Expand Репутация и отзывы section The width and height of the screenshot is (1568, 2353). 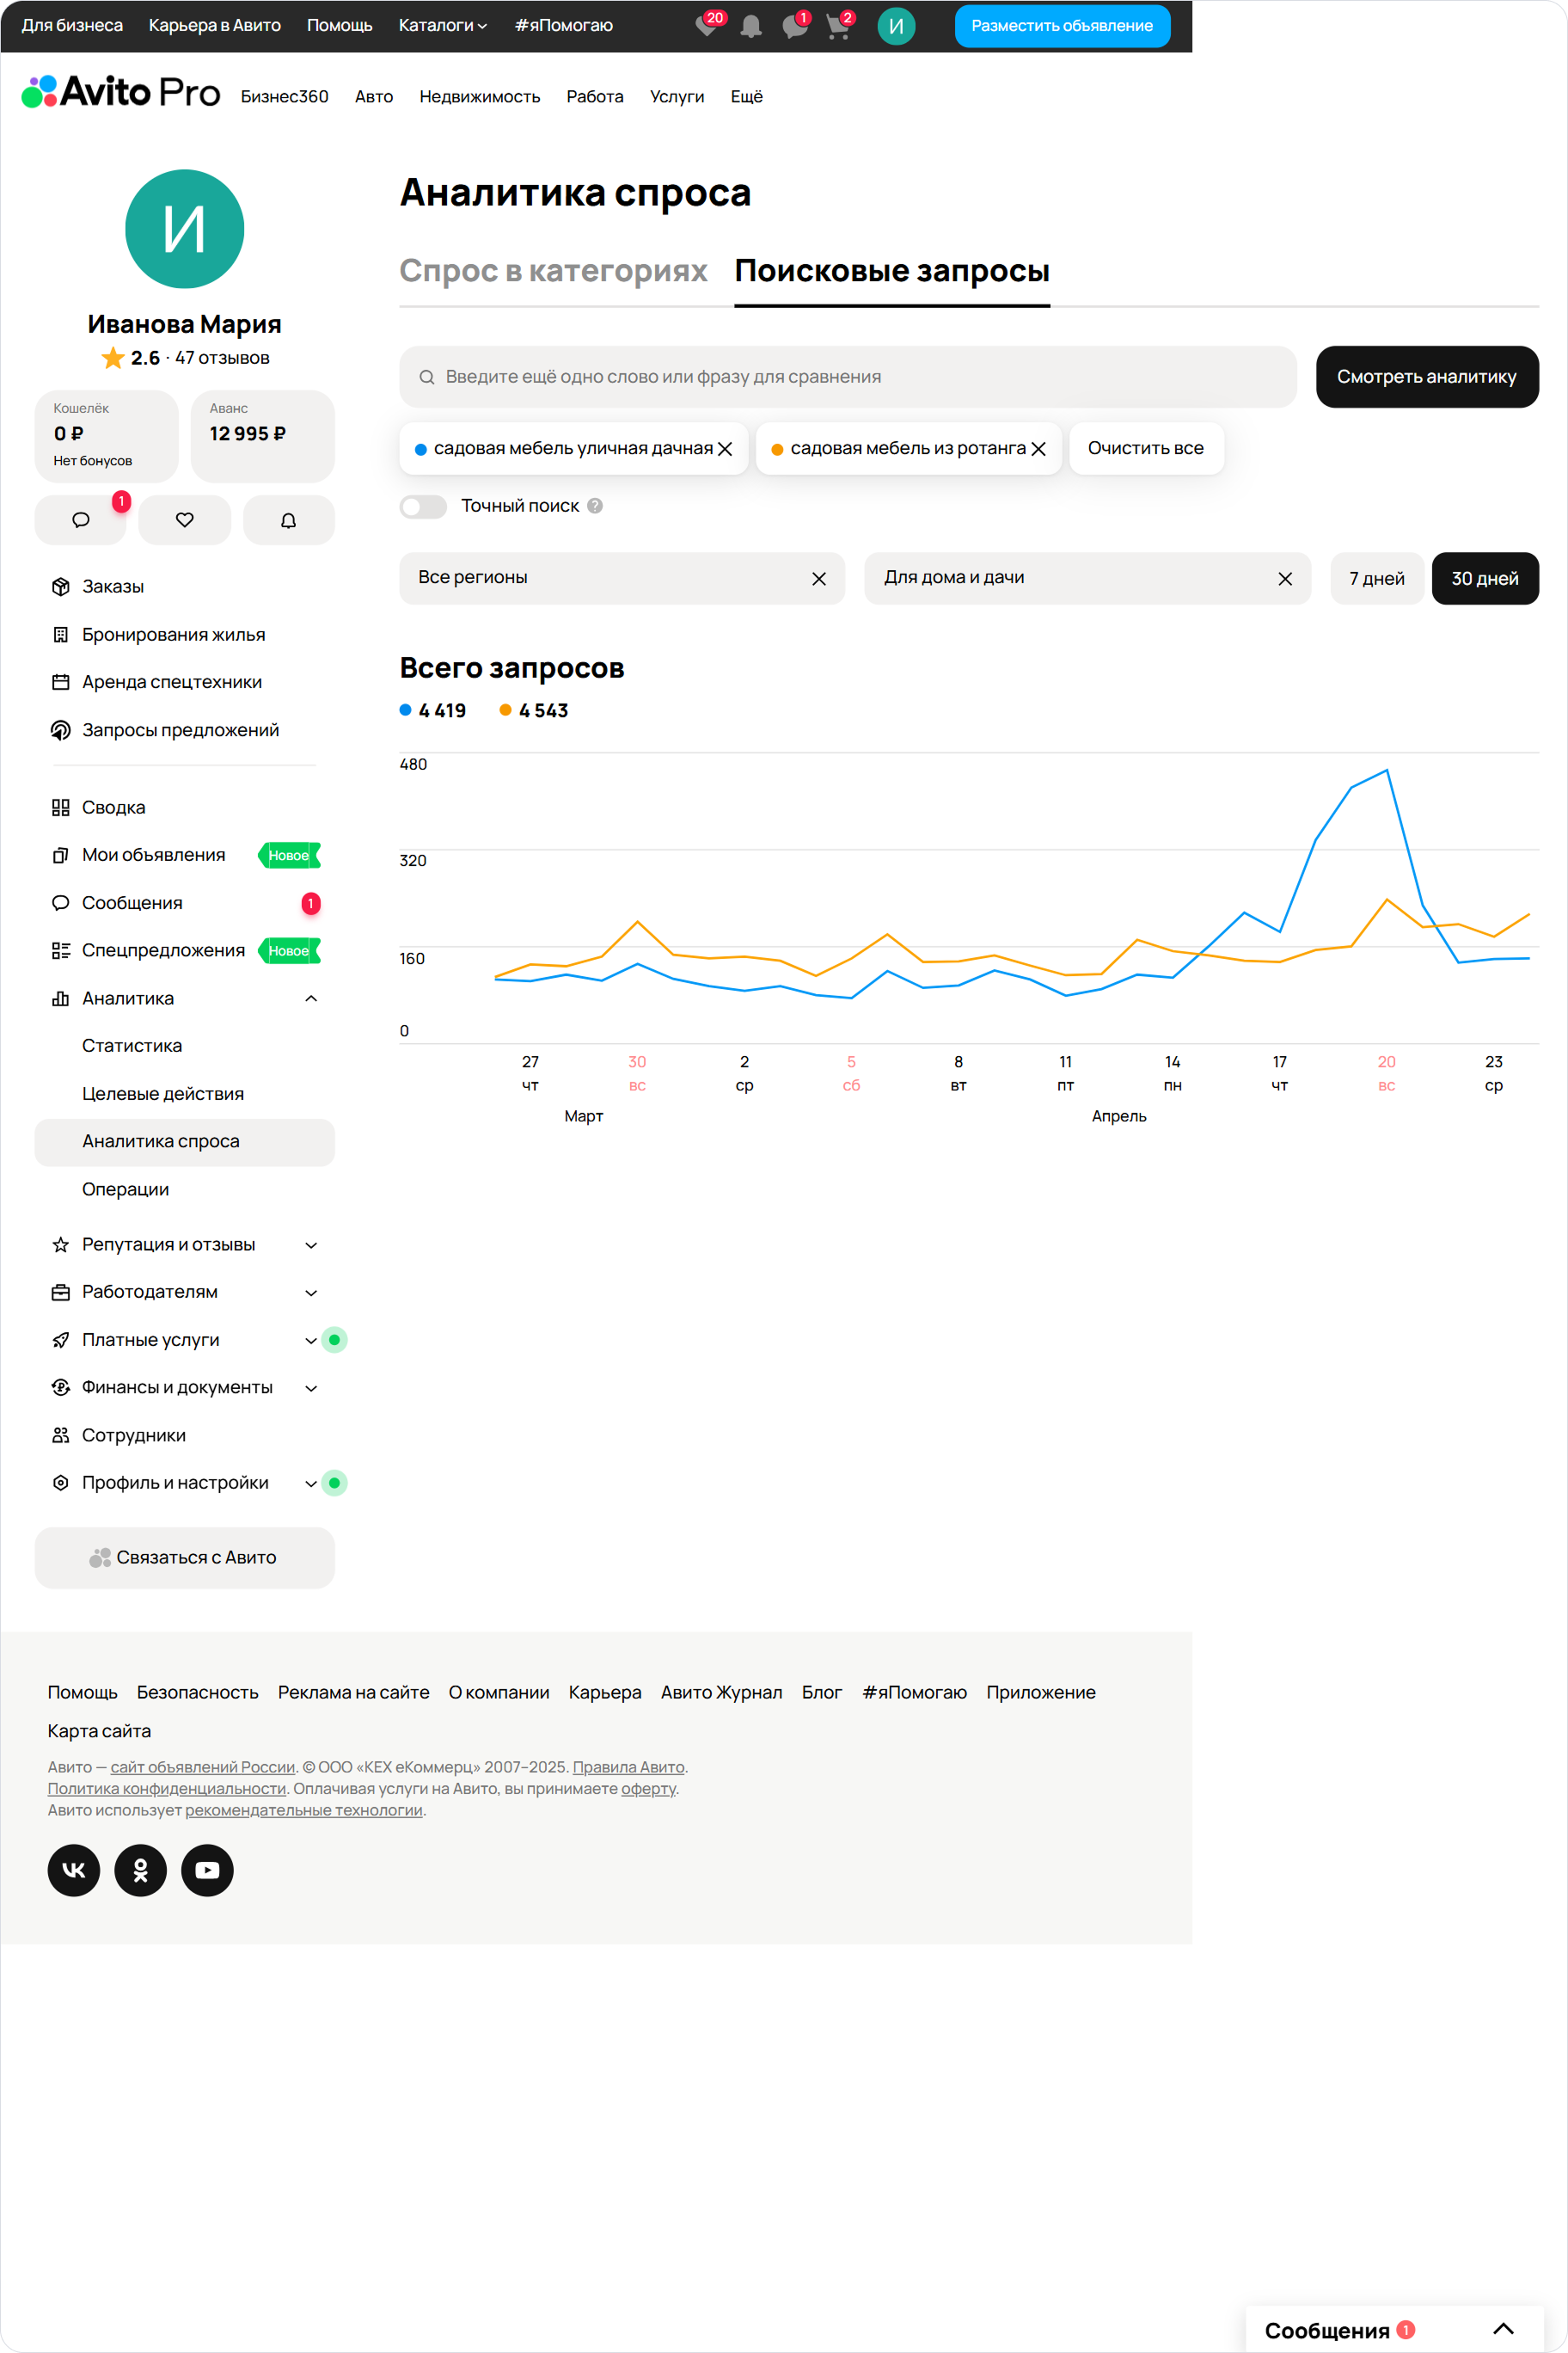(x=311, y=1244)
